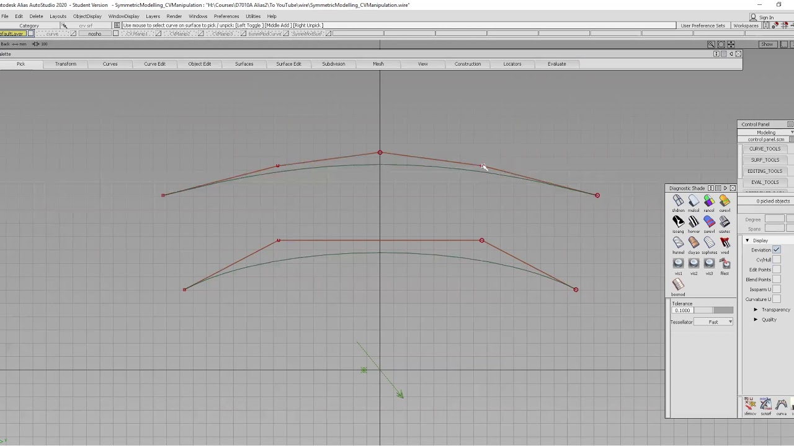Image resolution: width=794 pixels, height=446 pixels.
Task: Check the Edit Points checkbox
Action: coord(777,269)
